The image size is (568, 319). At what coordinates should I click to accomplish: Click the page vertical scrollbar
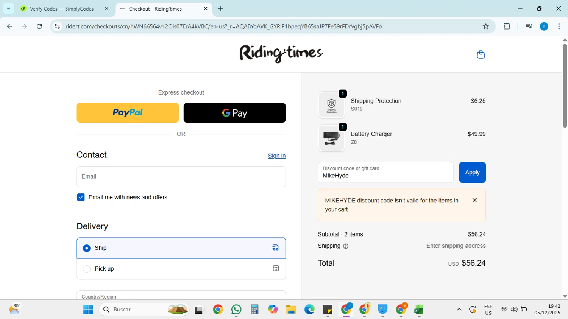[x=565, y=86]
